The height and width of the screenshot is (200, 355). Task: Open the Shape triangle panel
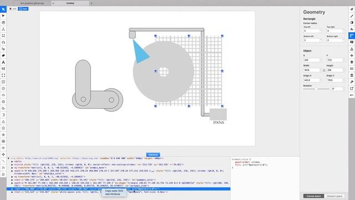(x=352, y=49)
